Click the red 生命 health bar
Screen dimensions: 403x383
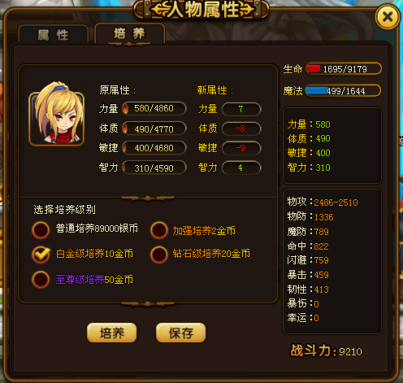click(344, 69)
